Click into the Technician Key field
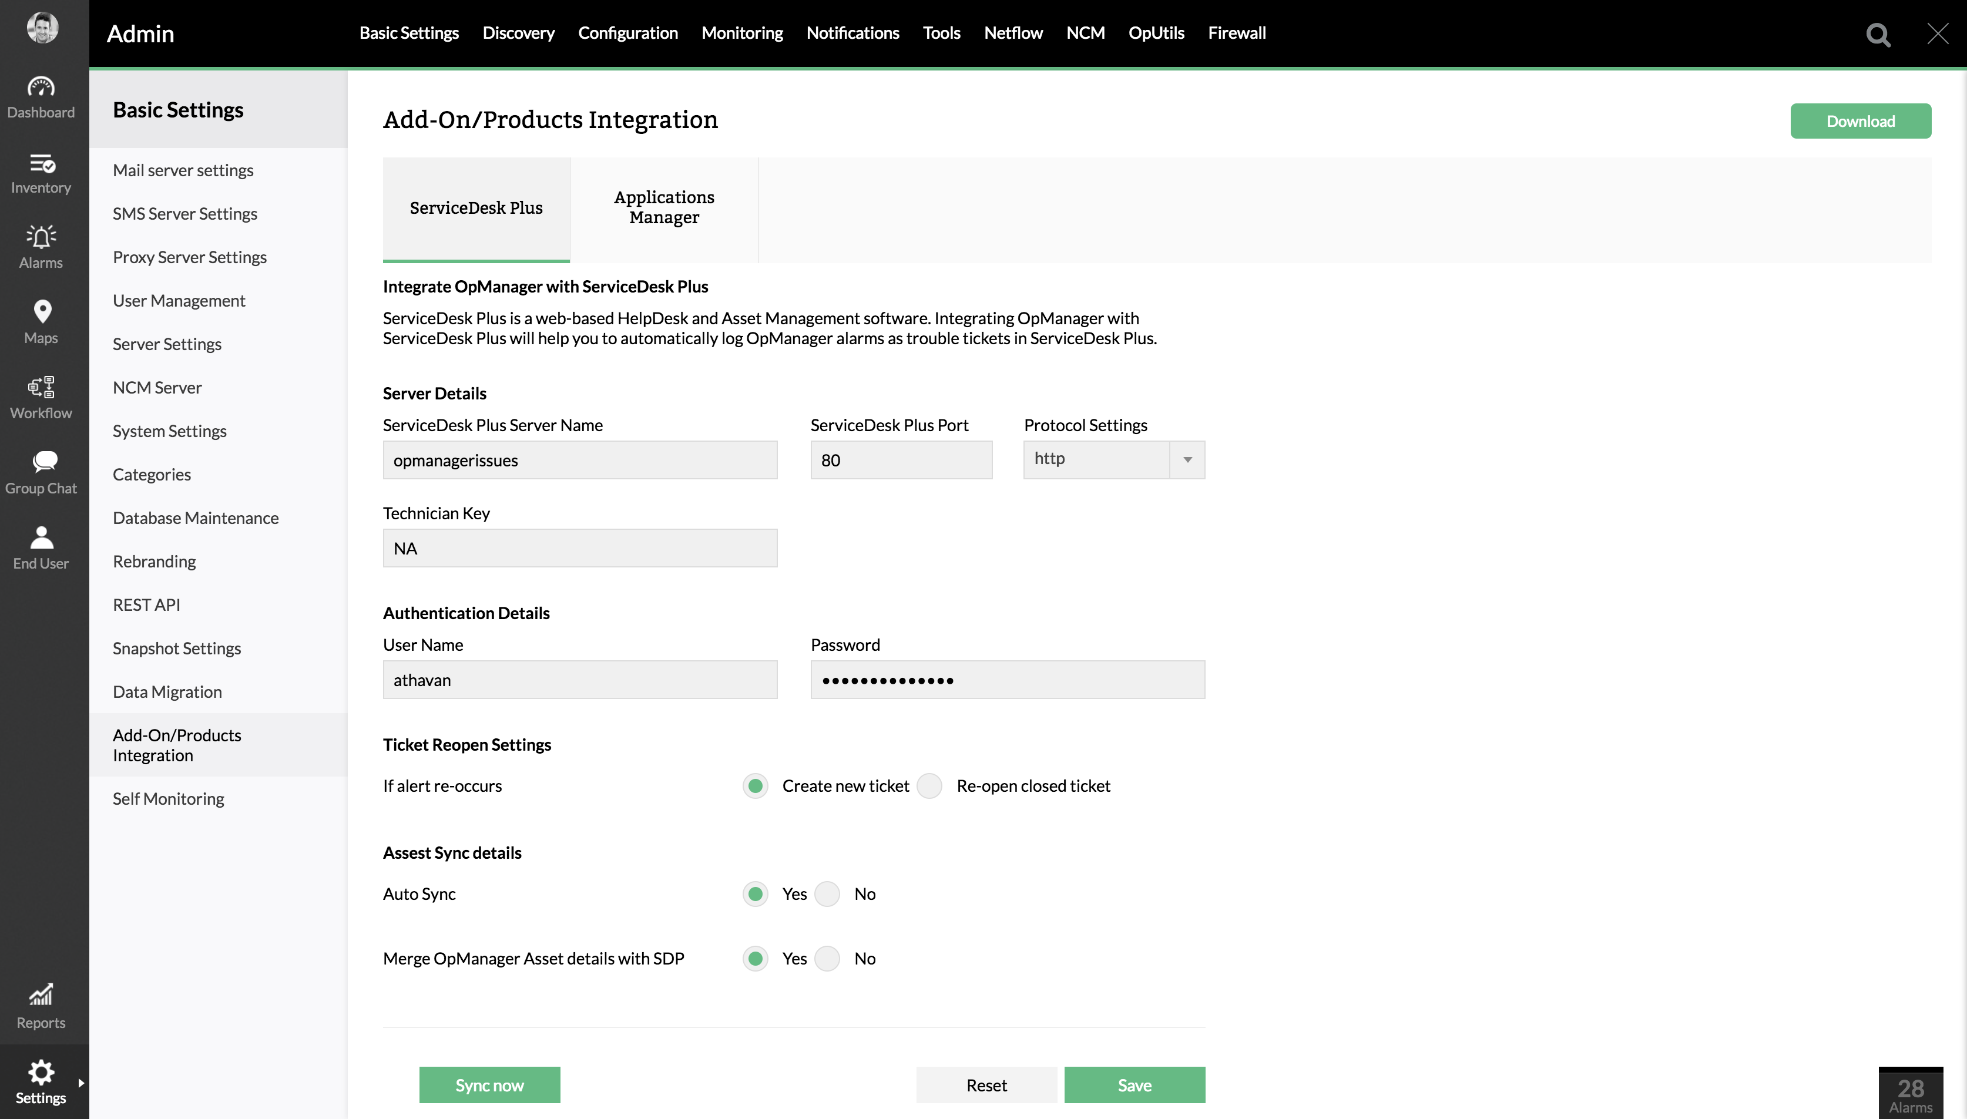 [579, 548]
